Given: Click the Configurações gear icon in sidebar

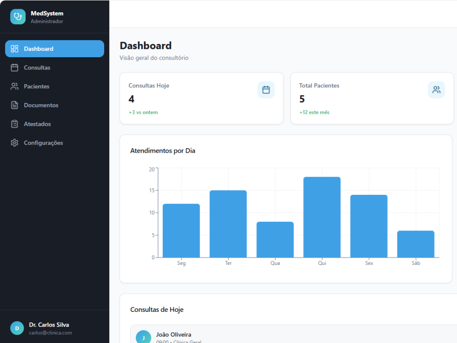Looking at the screenshot, I should [x=15, y=143].
